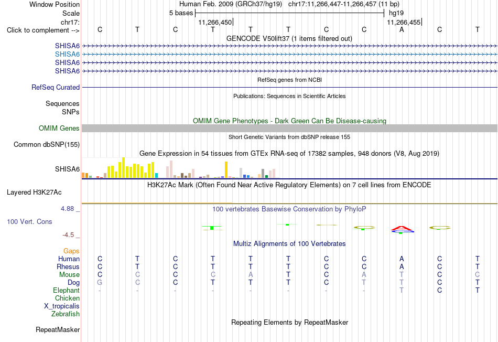Screen dimensions: 498x342
Task: Click the "chr17:" base position label
Action: click(70, 22)
